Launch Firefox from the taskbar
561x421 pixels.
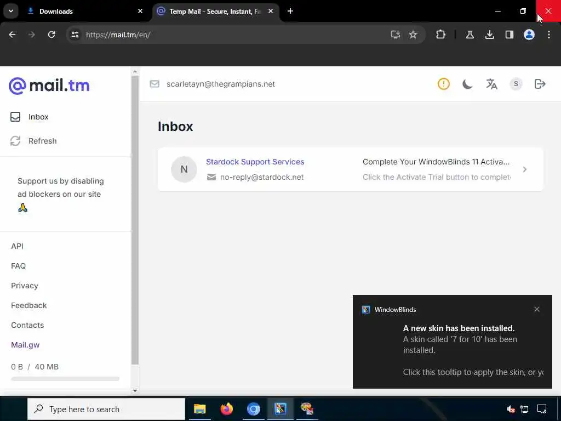[x=226, y=409]
